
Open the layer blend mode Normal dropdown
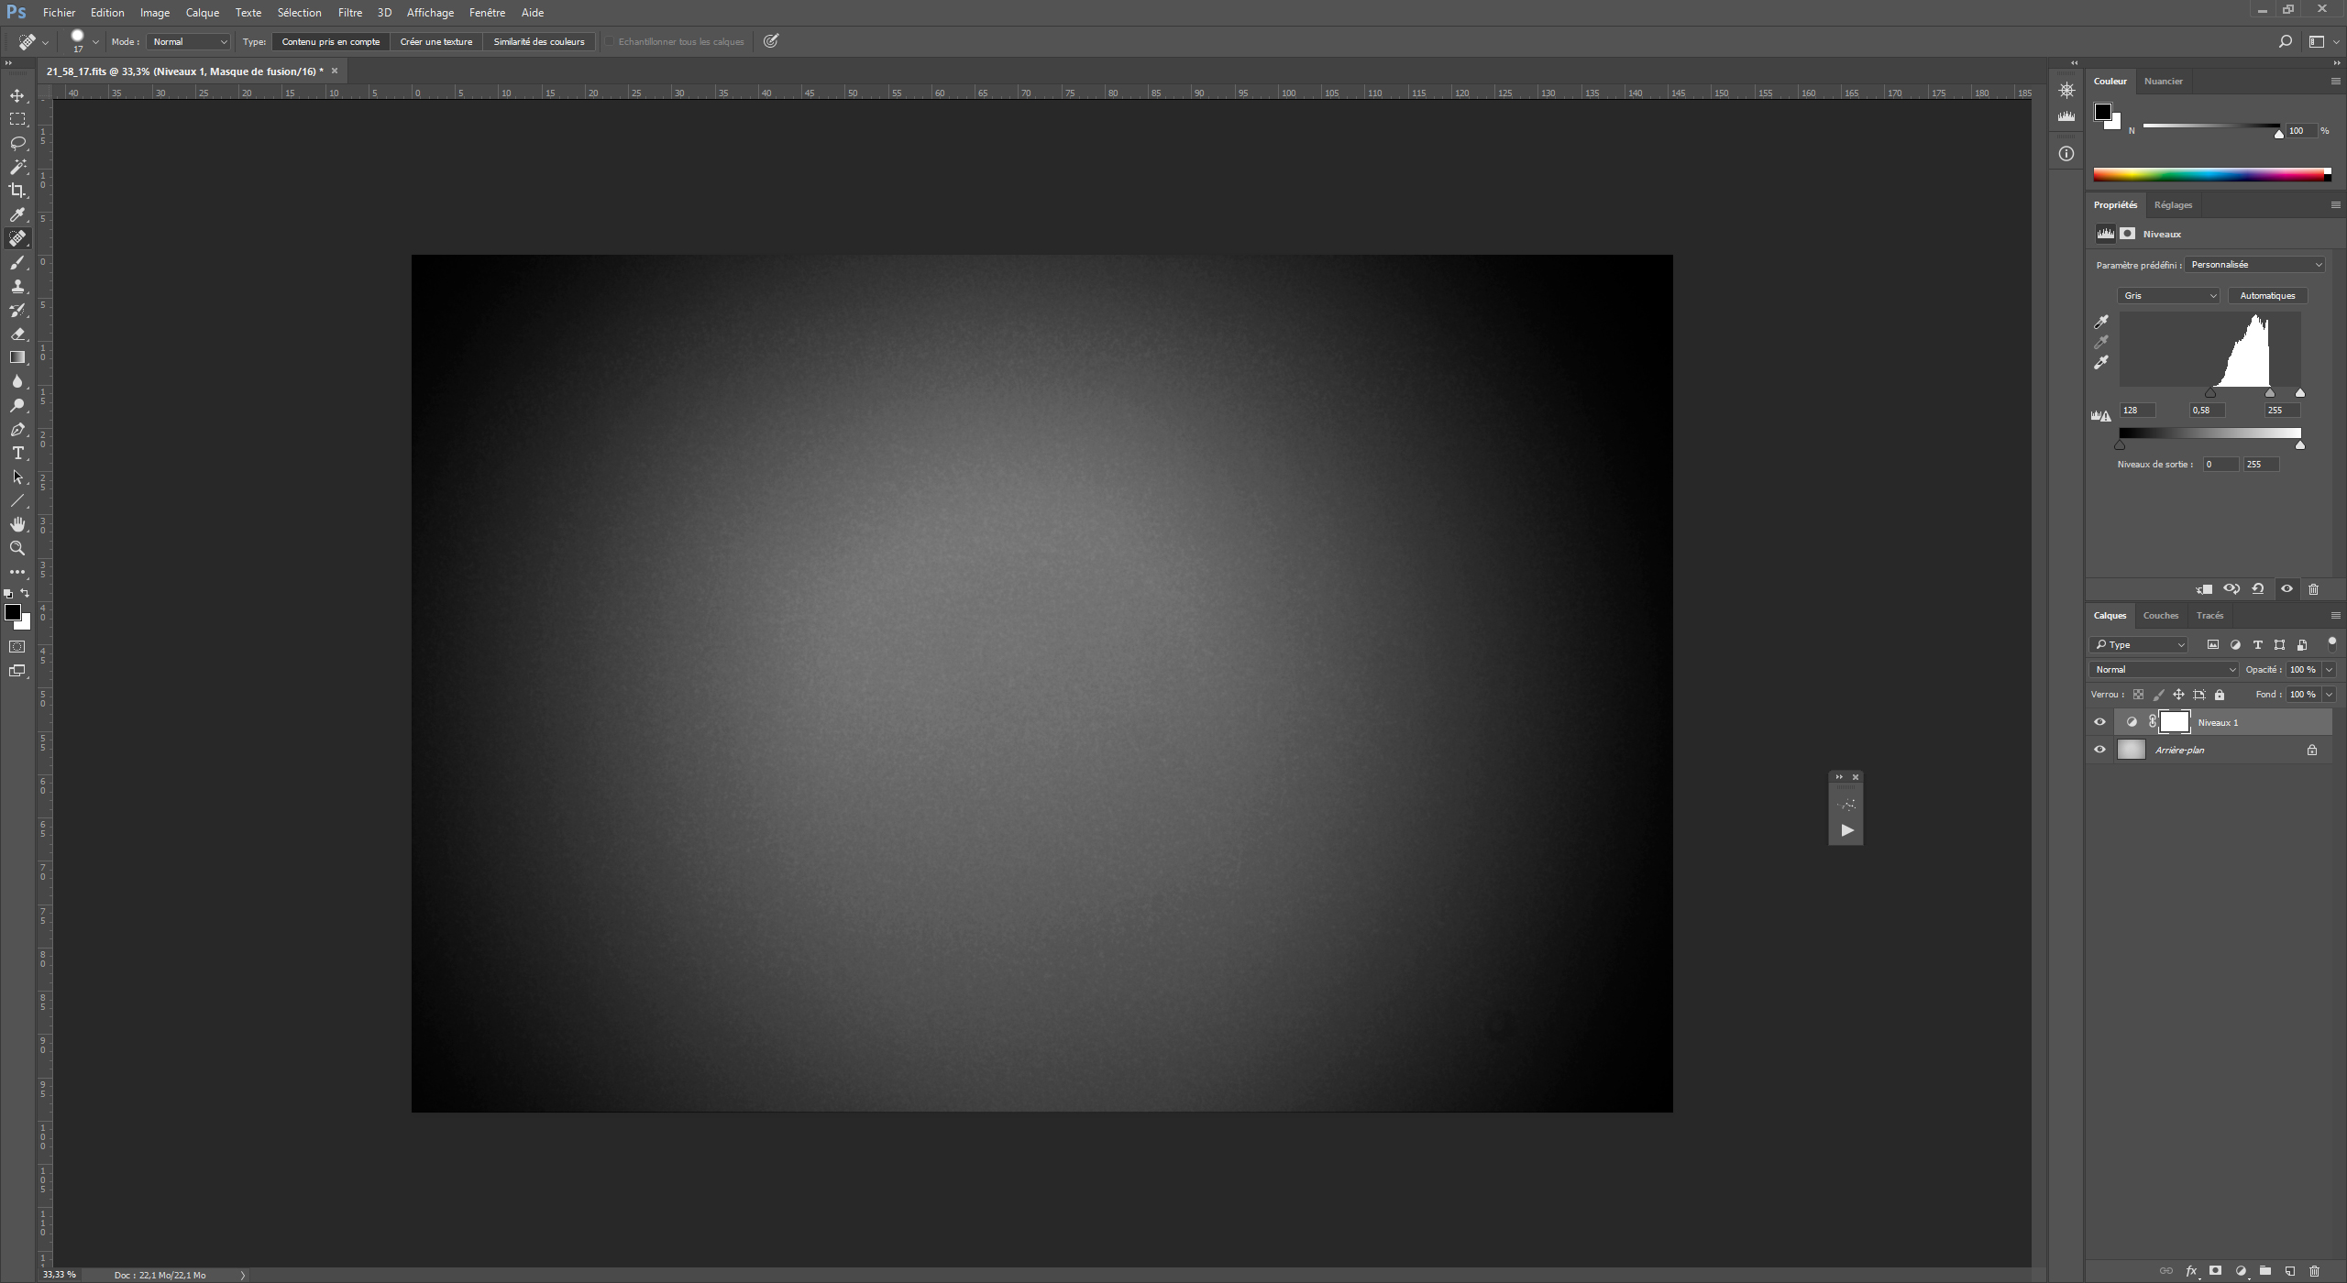pyautogui.click(x=2164, y=670)
